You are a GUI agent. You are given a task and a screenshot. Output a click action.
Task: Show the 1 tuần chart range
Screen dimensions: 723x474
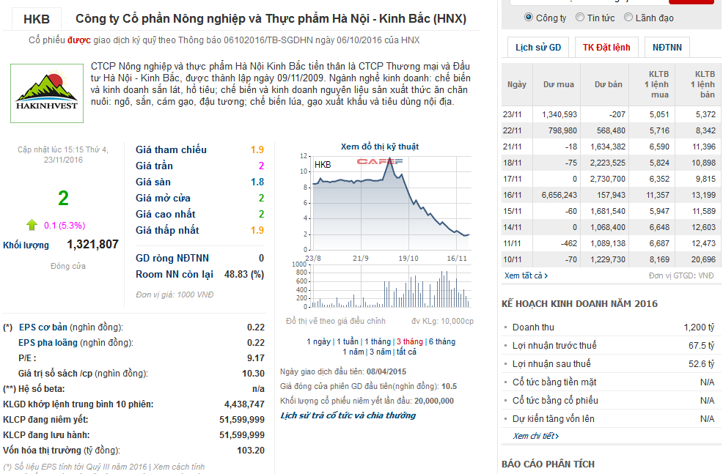pos(348,341)
